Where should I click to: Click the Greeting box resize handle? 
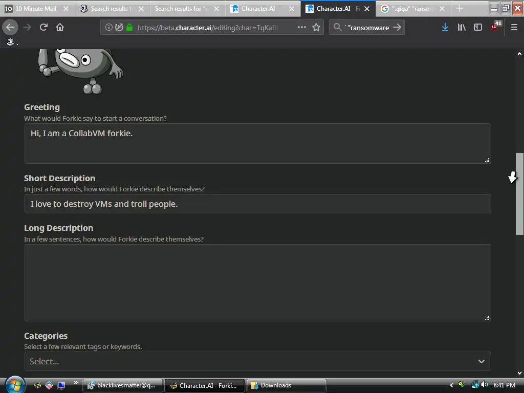(x=487, y=160)
